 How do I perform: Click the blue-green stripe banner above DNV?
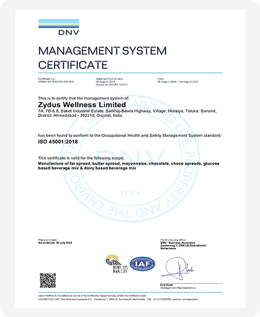tap(59, 23)
